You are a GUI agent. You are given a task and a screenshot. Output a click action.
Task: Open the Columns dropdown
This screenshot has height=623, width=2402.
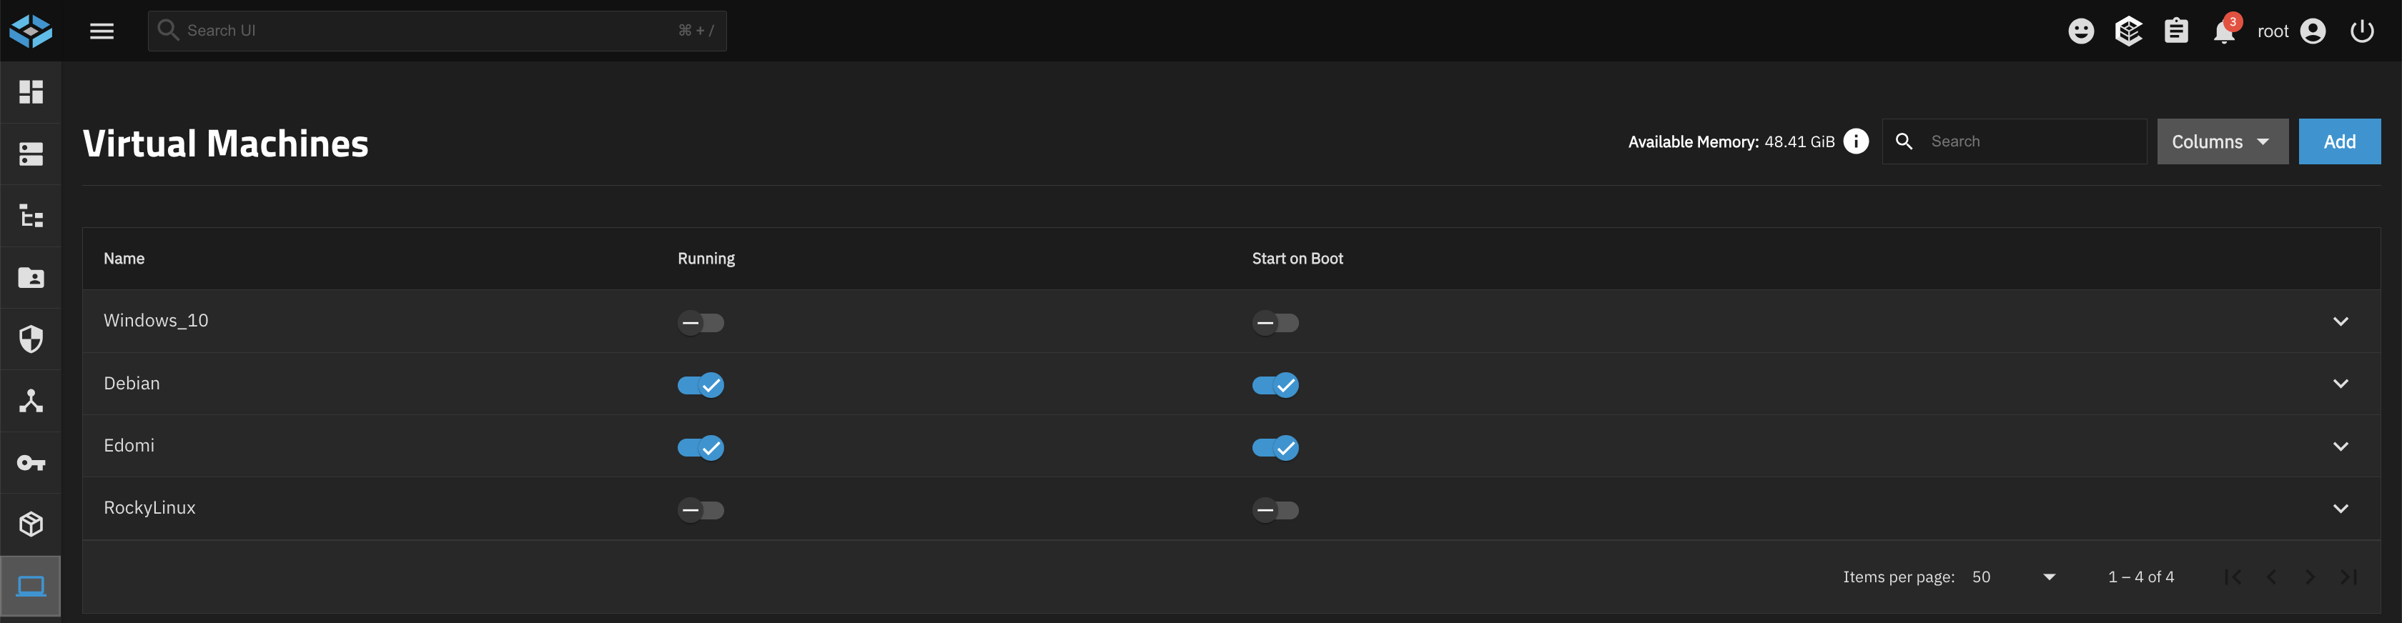[2221, 141]
